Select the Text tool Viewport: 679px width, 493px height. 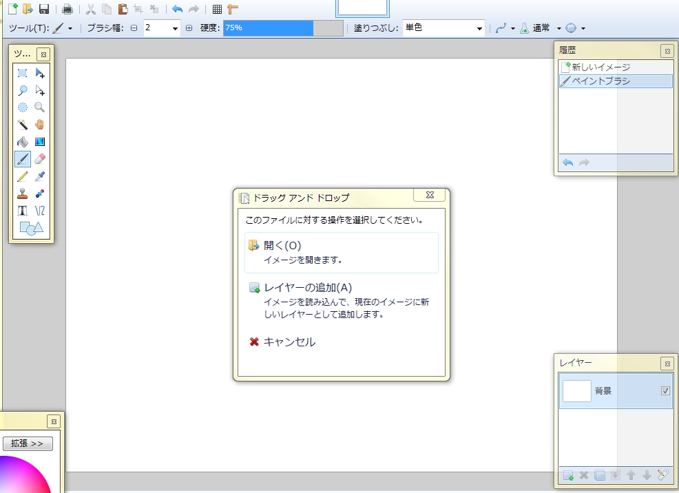[x=23, y=211]
